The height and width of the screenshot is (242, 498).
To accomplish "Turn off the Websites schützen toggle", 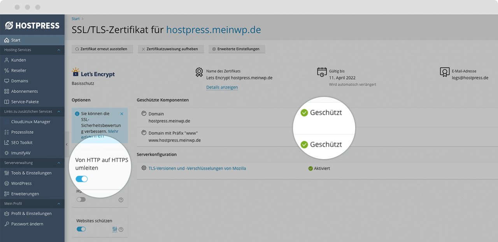I will click(x=81, y=229).
